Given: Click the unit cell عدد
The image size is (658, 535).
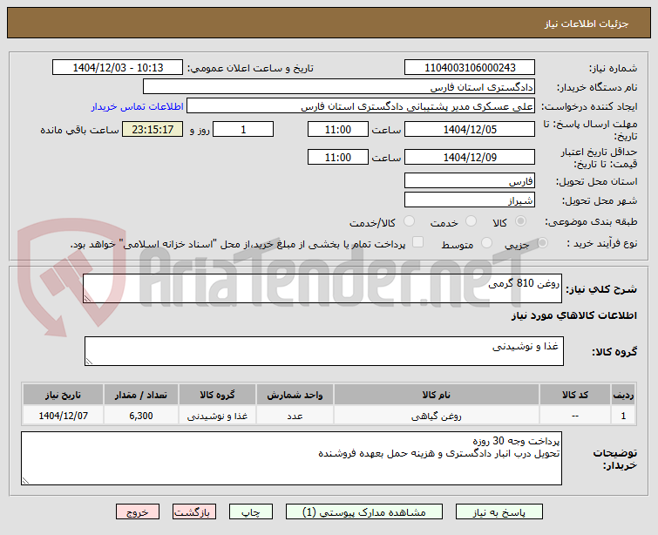Looking at the screenshot, I should pyautogui.click(x=295, y=416).
